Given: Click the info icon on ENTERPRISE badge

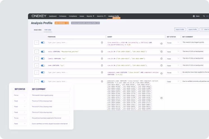Looking at the screenshot, I should coord(67,23).
